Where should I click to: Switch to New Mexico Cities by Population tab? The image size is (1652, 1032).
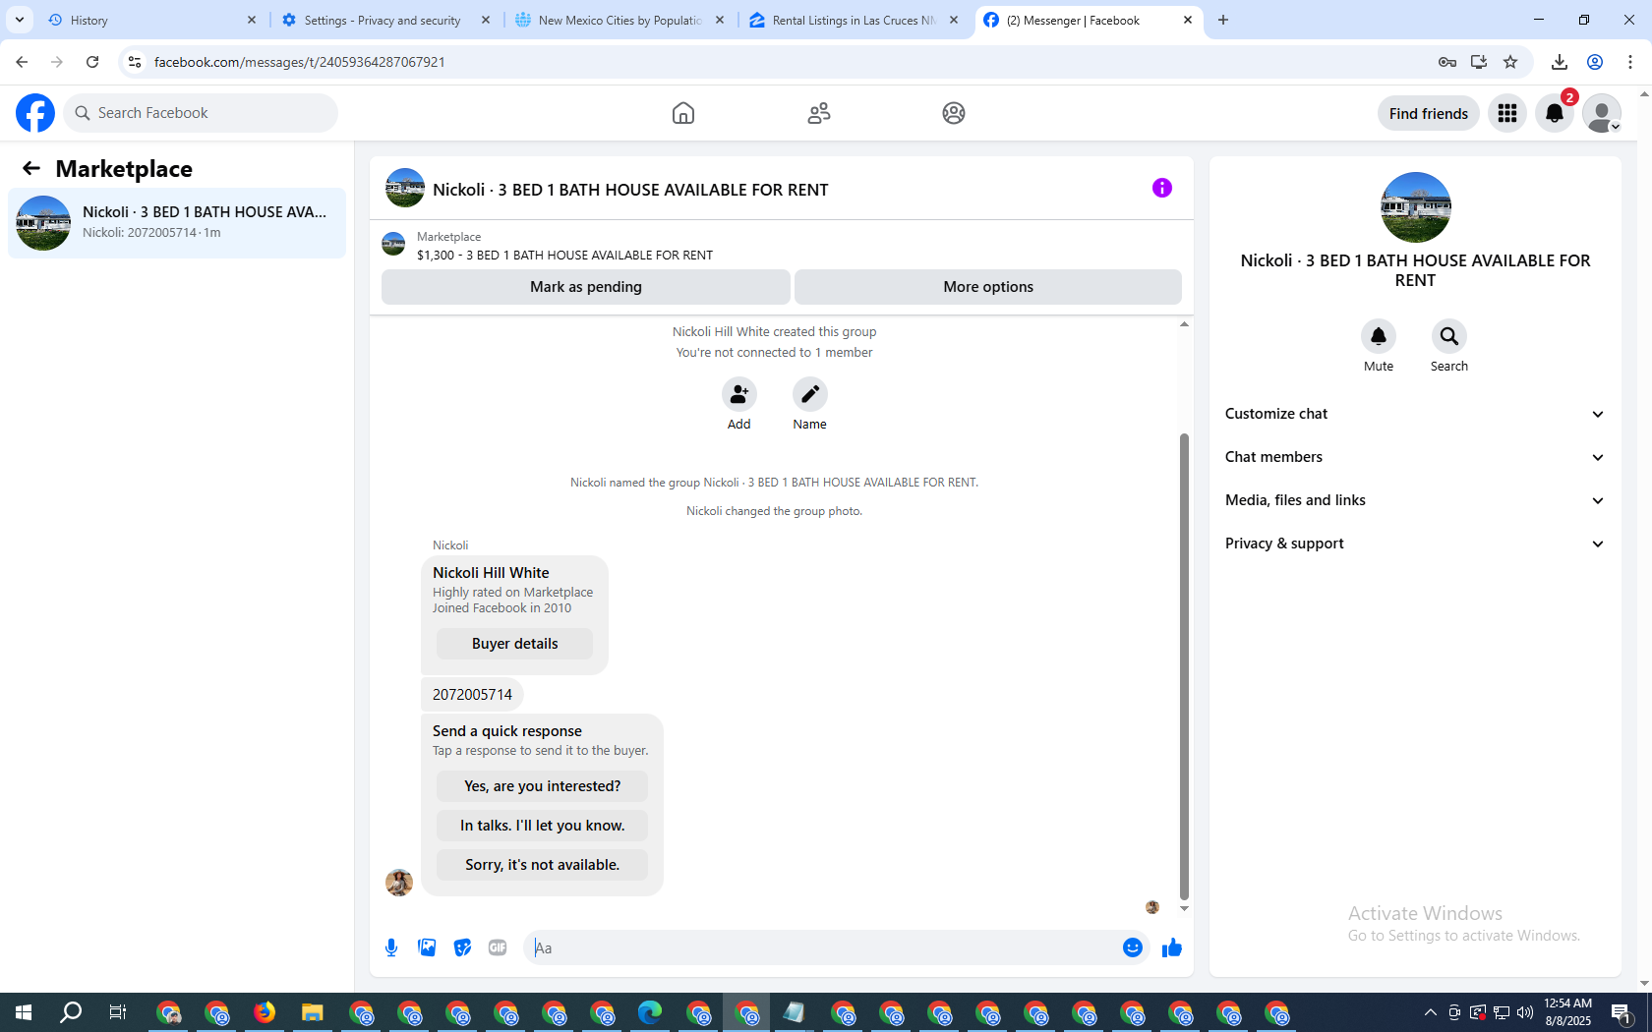[620, 20]
